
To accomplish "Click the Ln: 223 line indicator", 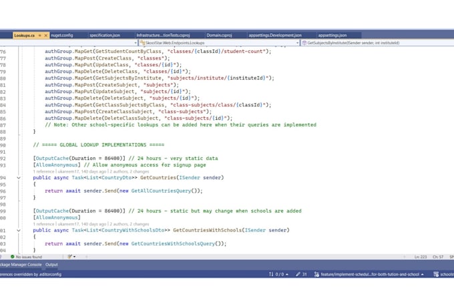I will [421, 257].
